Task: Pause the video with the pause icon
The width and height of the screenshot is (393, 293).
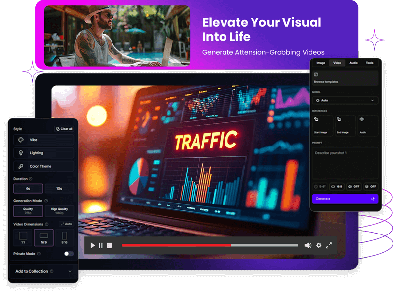Action: tap(101, 245)
